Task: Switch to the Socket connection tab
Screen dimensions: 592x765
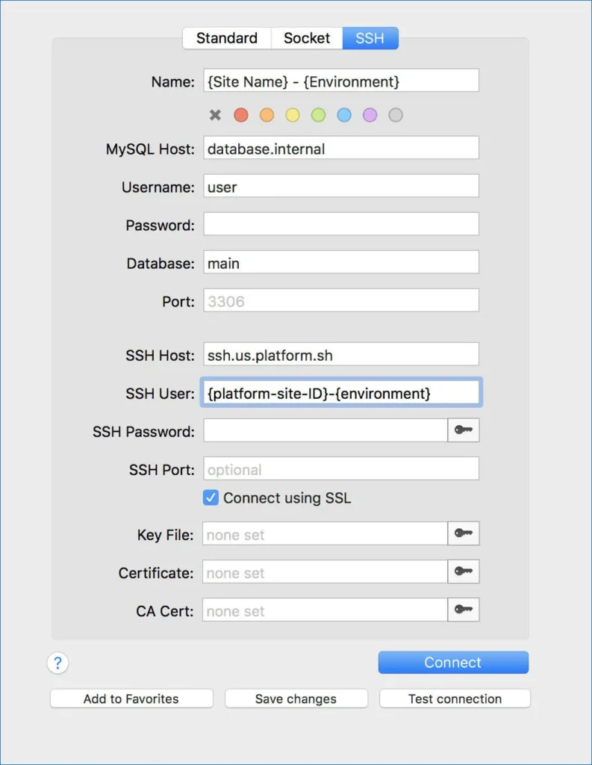Action: point(307,38)
